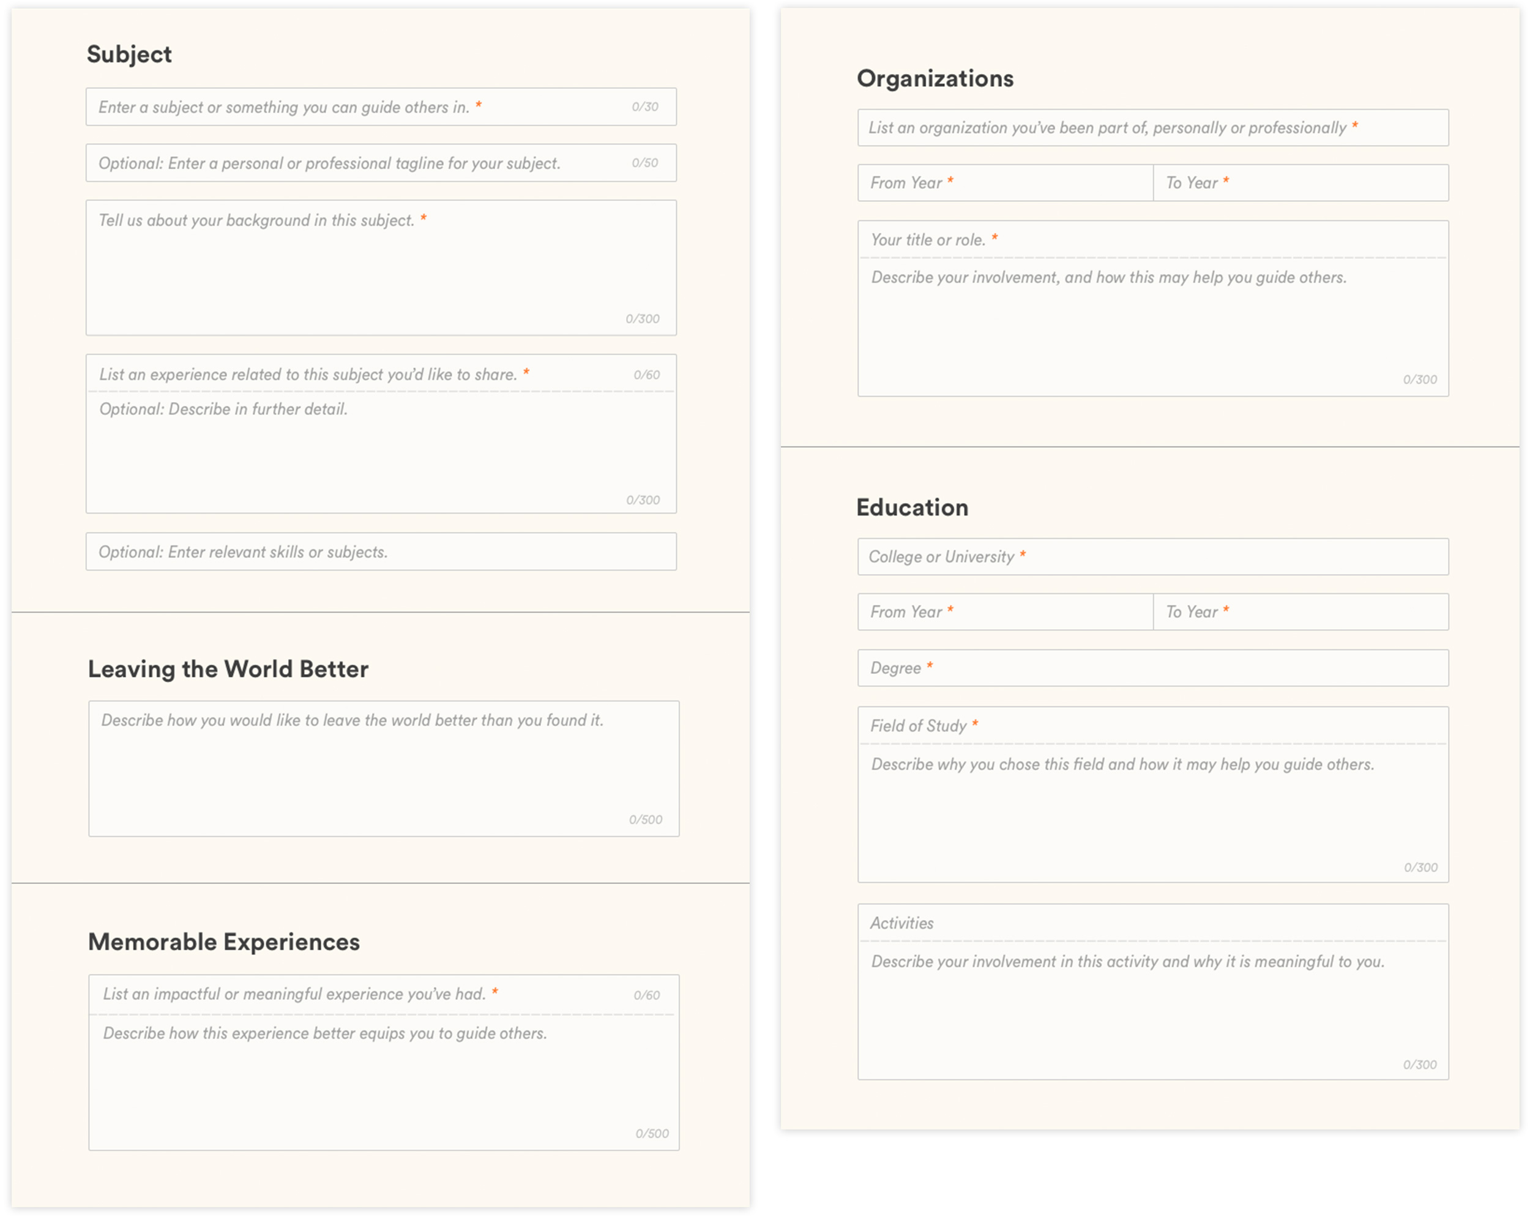Click the relevant skills or subjects field

[381, 552]
